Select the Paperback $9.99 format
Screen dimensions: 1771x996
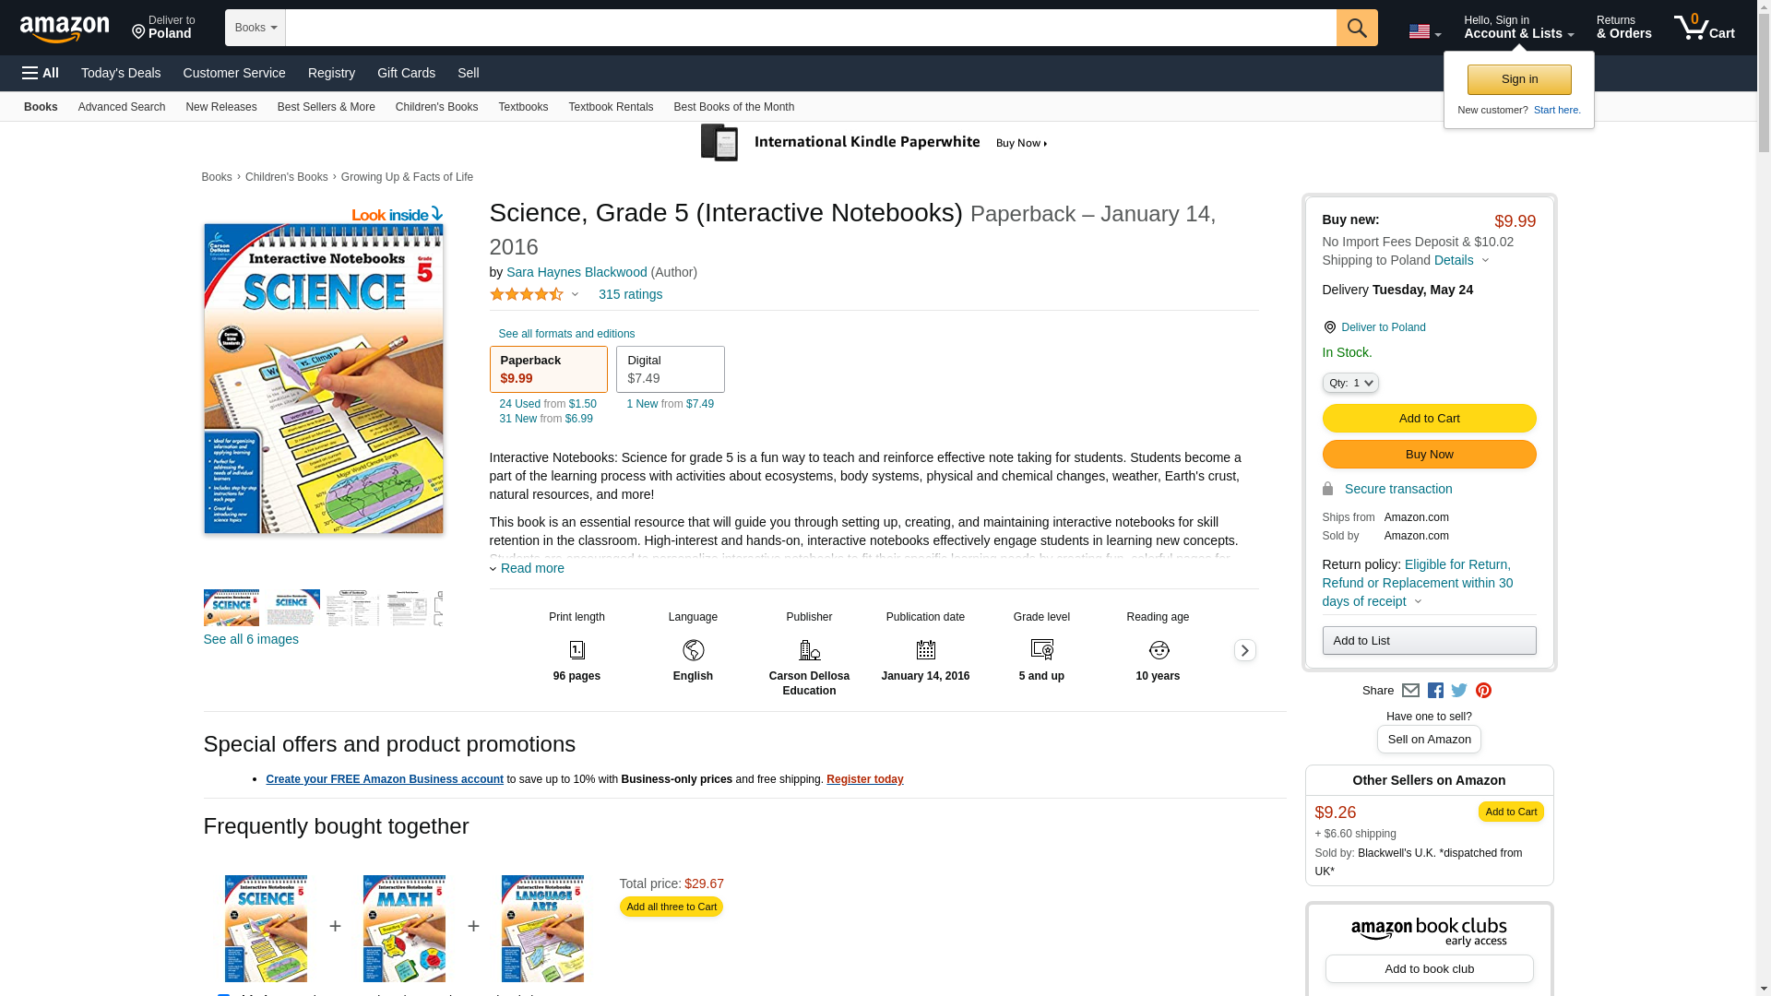pyautogui.click(x=548, y=369)
